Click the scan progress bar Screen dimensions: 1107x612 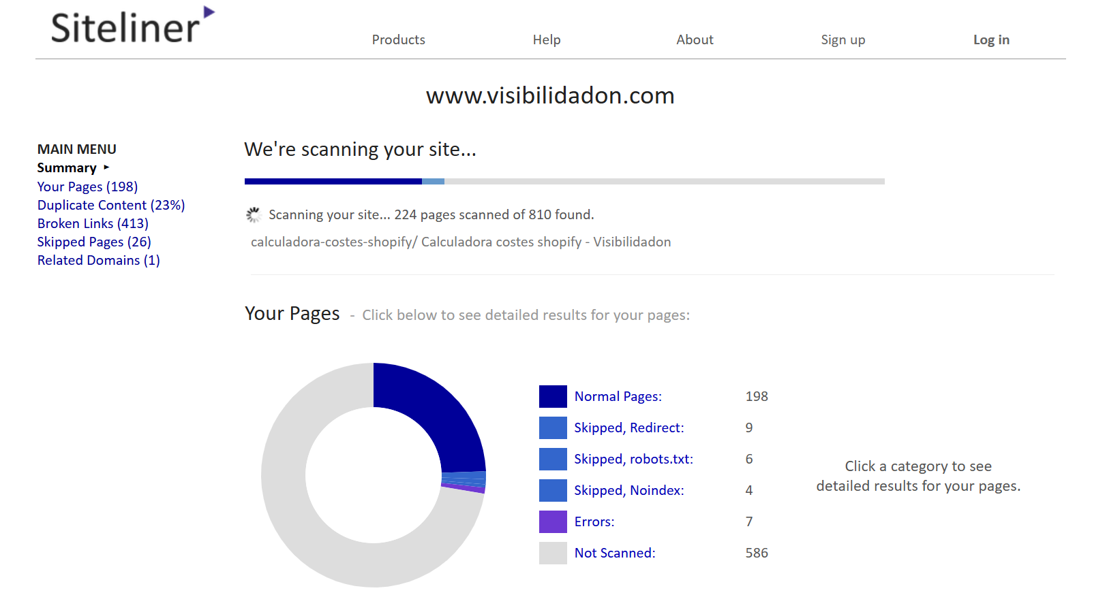[564, 181]
